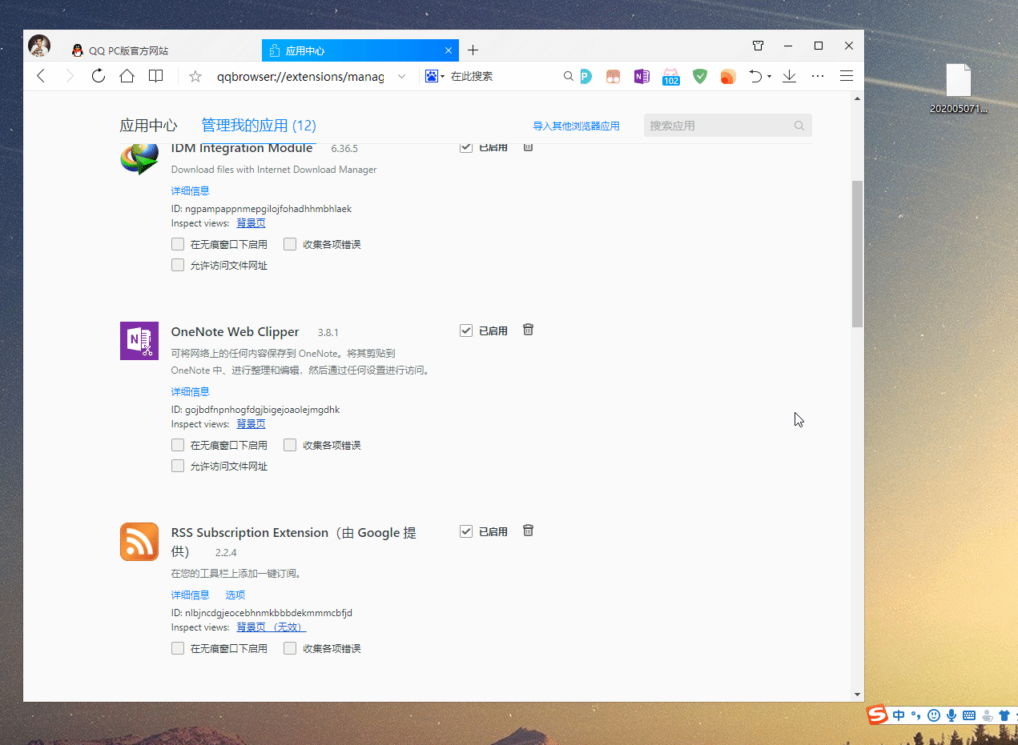Click the green security shield toolbar icon

pyautogui.click(x=699, y=76)
